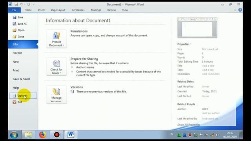This screenshot has width=251, height=141.
Task: Click the Word logo in title bar
Action: tap(10, 4)
